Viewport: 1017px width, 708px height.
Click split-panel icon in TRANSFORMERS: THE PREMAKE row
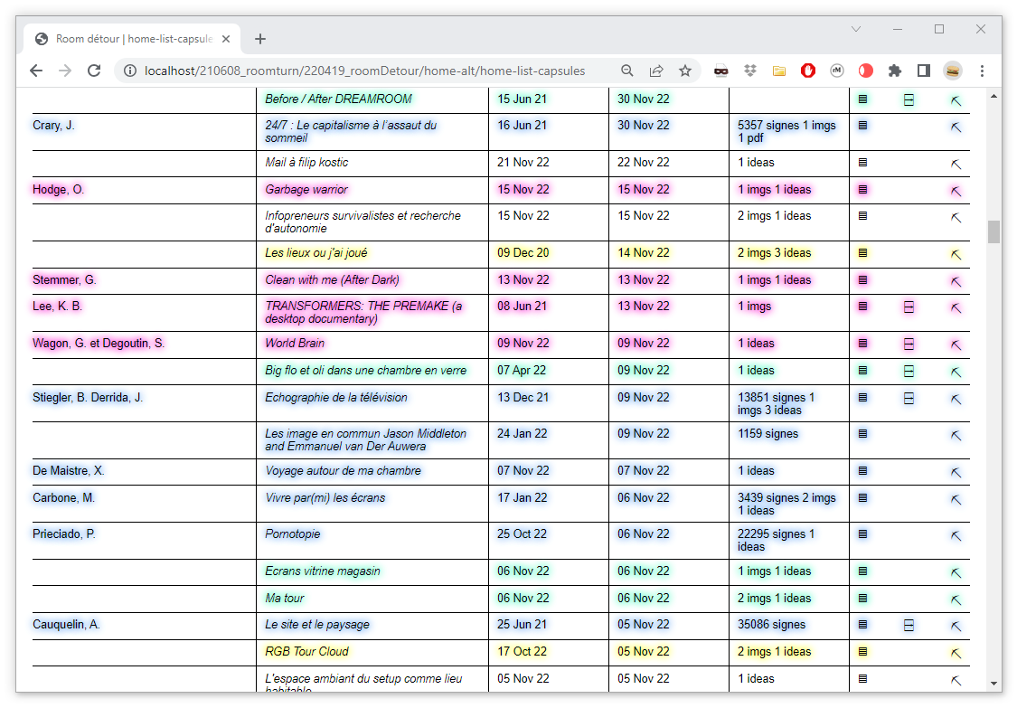[909, 307]
